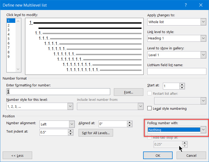Decrease the Add tab stop at value
Image resolution: width=209 pixels, height=162 pixels.
185,146
